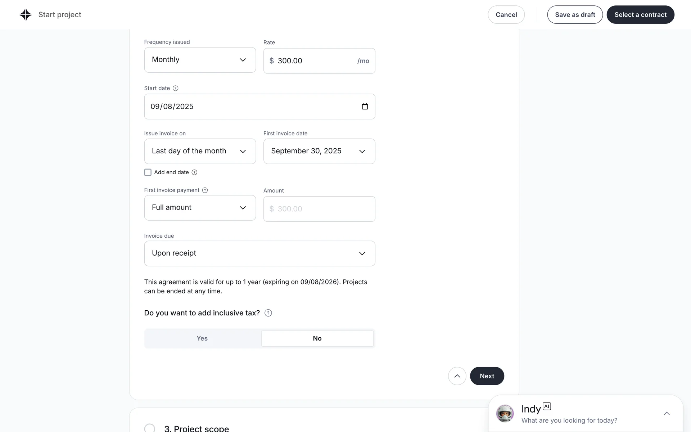Click the First invoice payment help icon

205,190
